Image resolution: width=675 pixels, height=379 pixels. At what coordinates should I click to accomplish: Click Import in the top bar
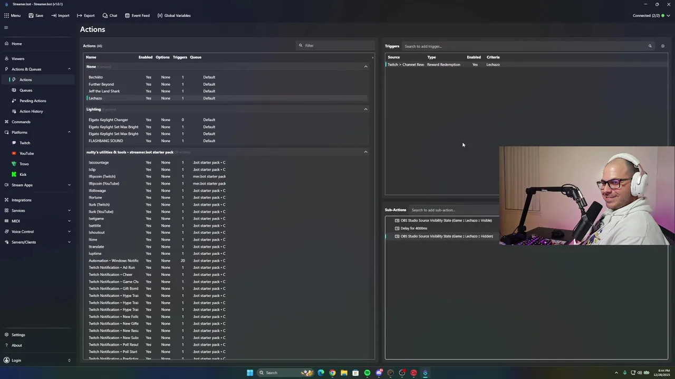[x=60, y=15]
